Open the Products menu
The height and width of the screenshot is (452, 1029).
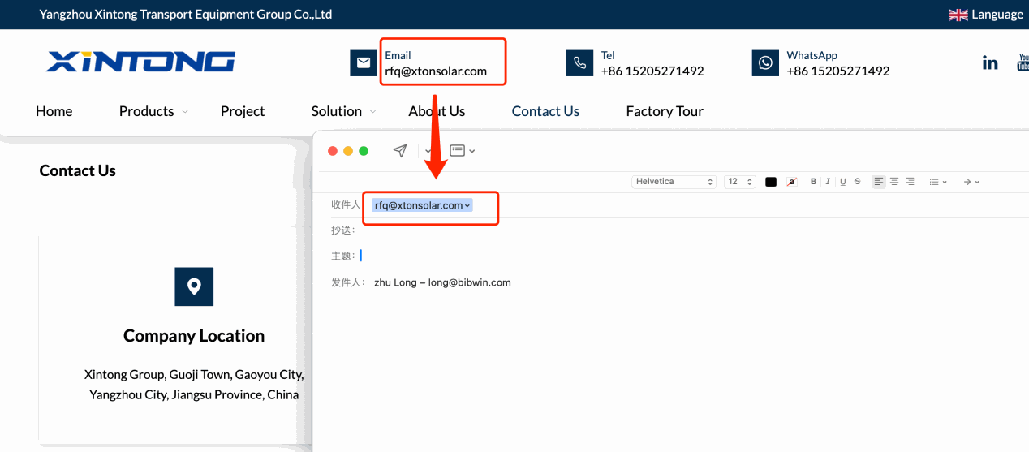[146, 111]
